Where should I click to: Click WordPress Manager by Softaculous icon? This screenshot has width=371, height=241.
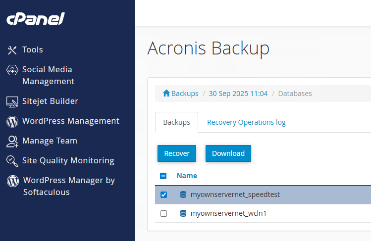click(13, 181)
